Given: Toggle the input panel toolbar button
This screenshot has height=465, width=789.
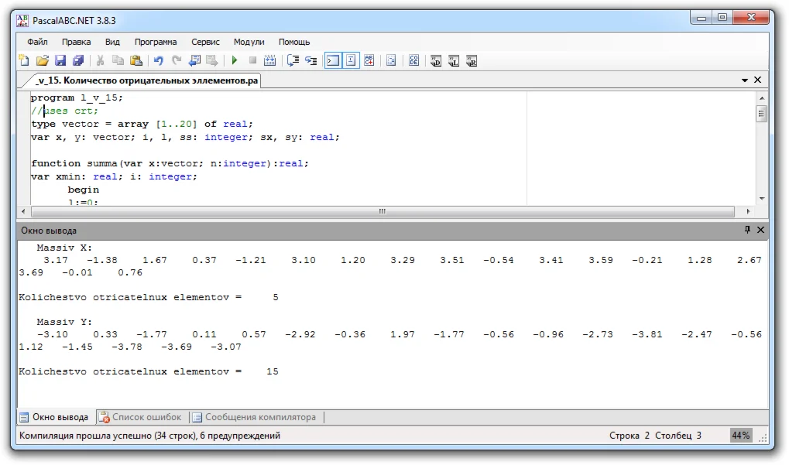Looking at the screenshot, I should (351, 60).
